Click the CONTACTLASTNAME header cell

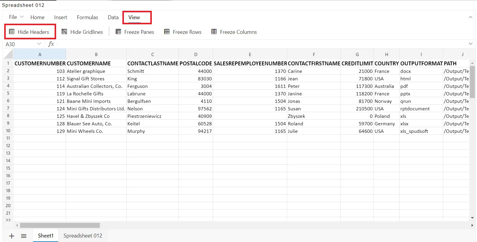(x=152, y=63)
